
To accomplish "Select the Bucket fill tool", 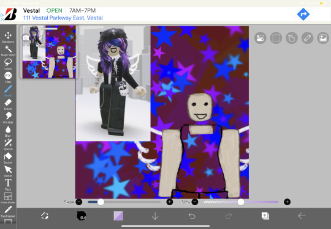I will coord(8,158).
